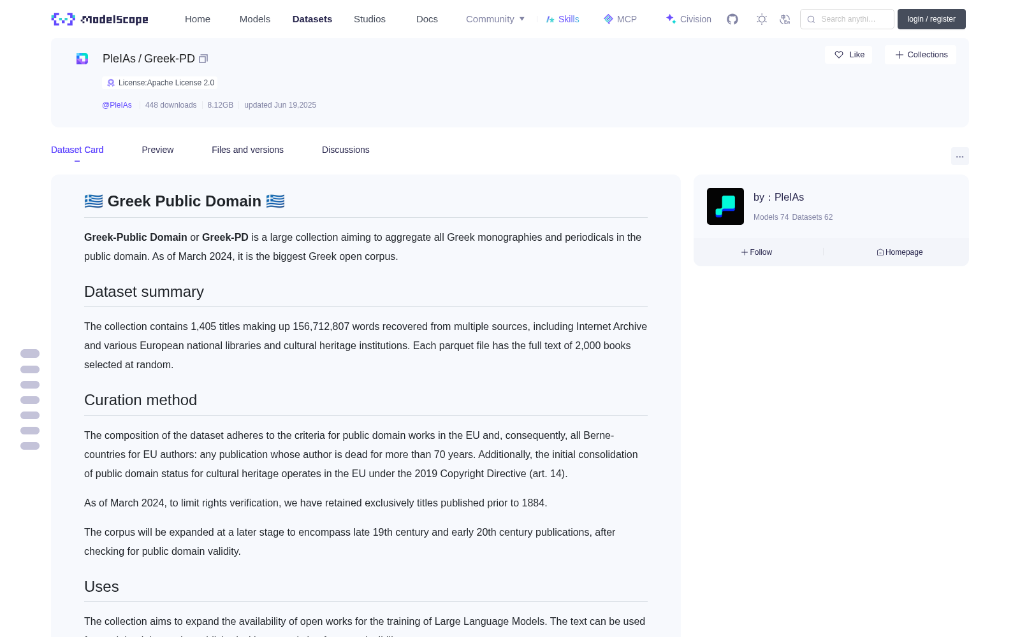Click the Apache License 2.0 tag

point(160,83)
